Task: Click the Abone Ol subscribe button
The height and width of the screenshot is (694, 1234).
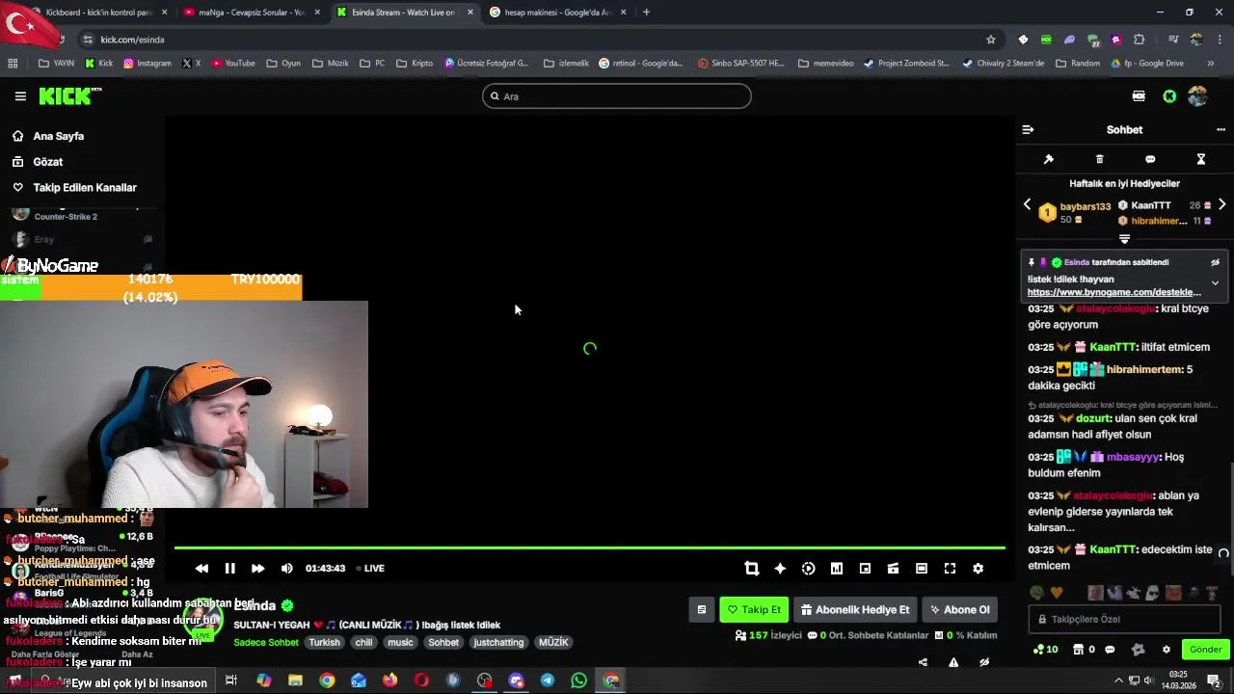Action: click(959, 609)
